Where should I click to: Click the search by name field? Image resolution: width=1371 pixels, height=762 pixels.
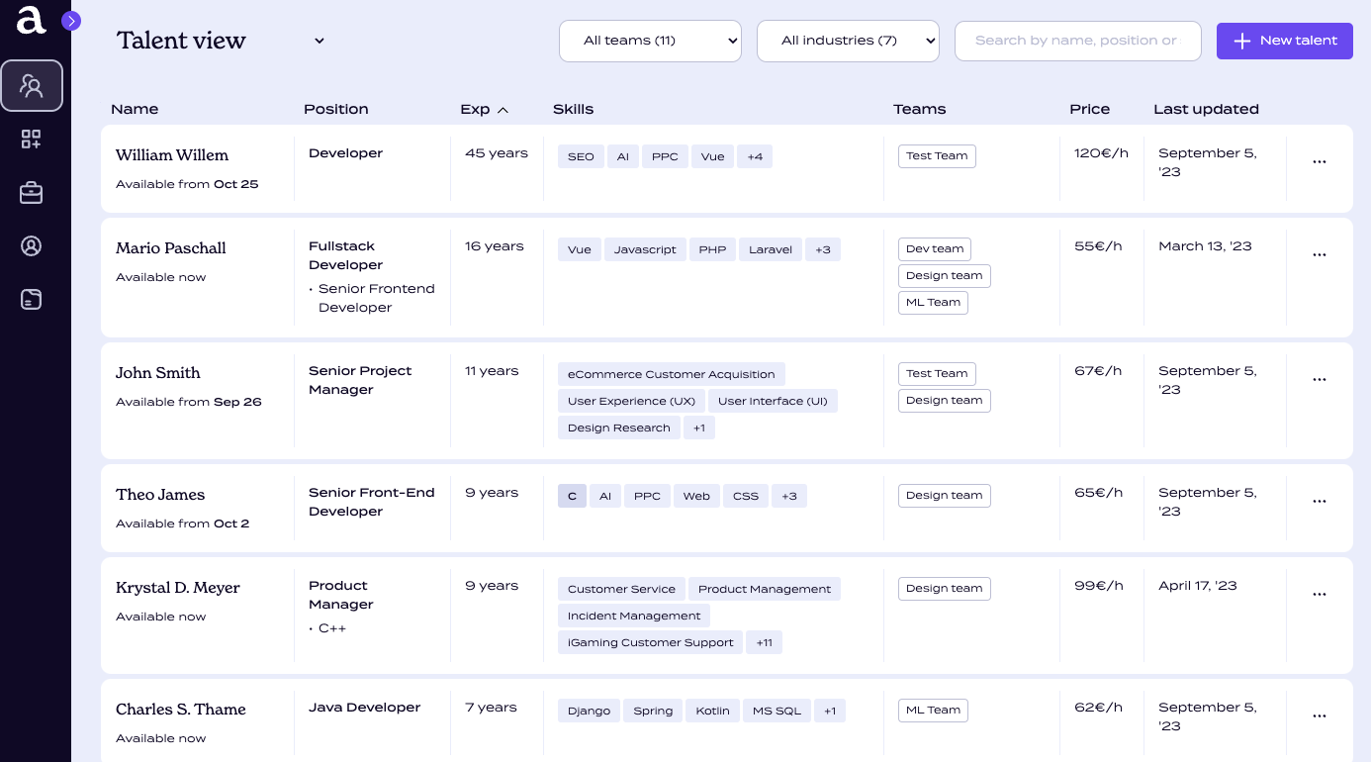click(x=1078, y=41)
